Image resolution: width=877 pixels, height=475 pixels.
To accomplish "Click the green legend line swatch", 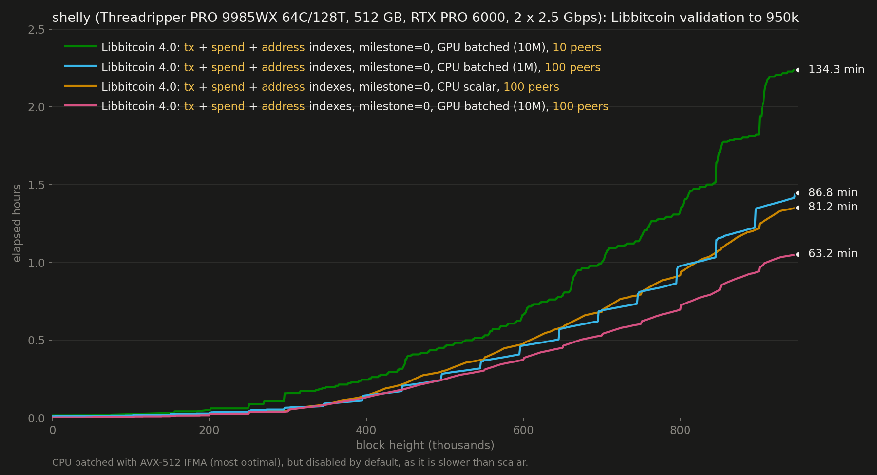I will point(81,46).
